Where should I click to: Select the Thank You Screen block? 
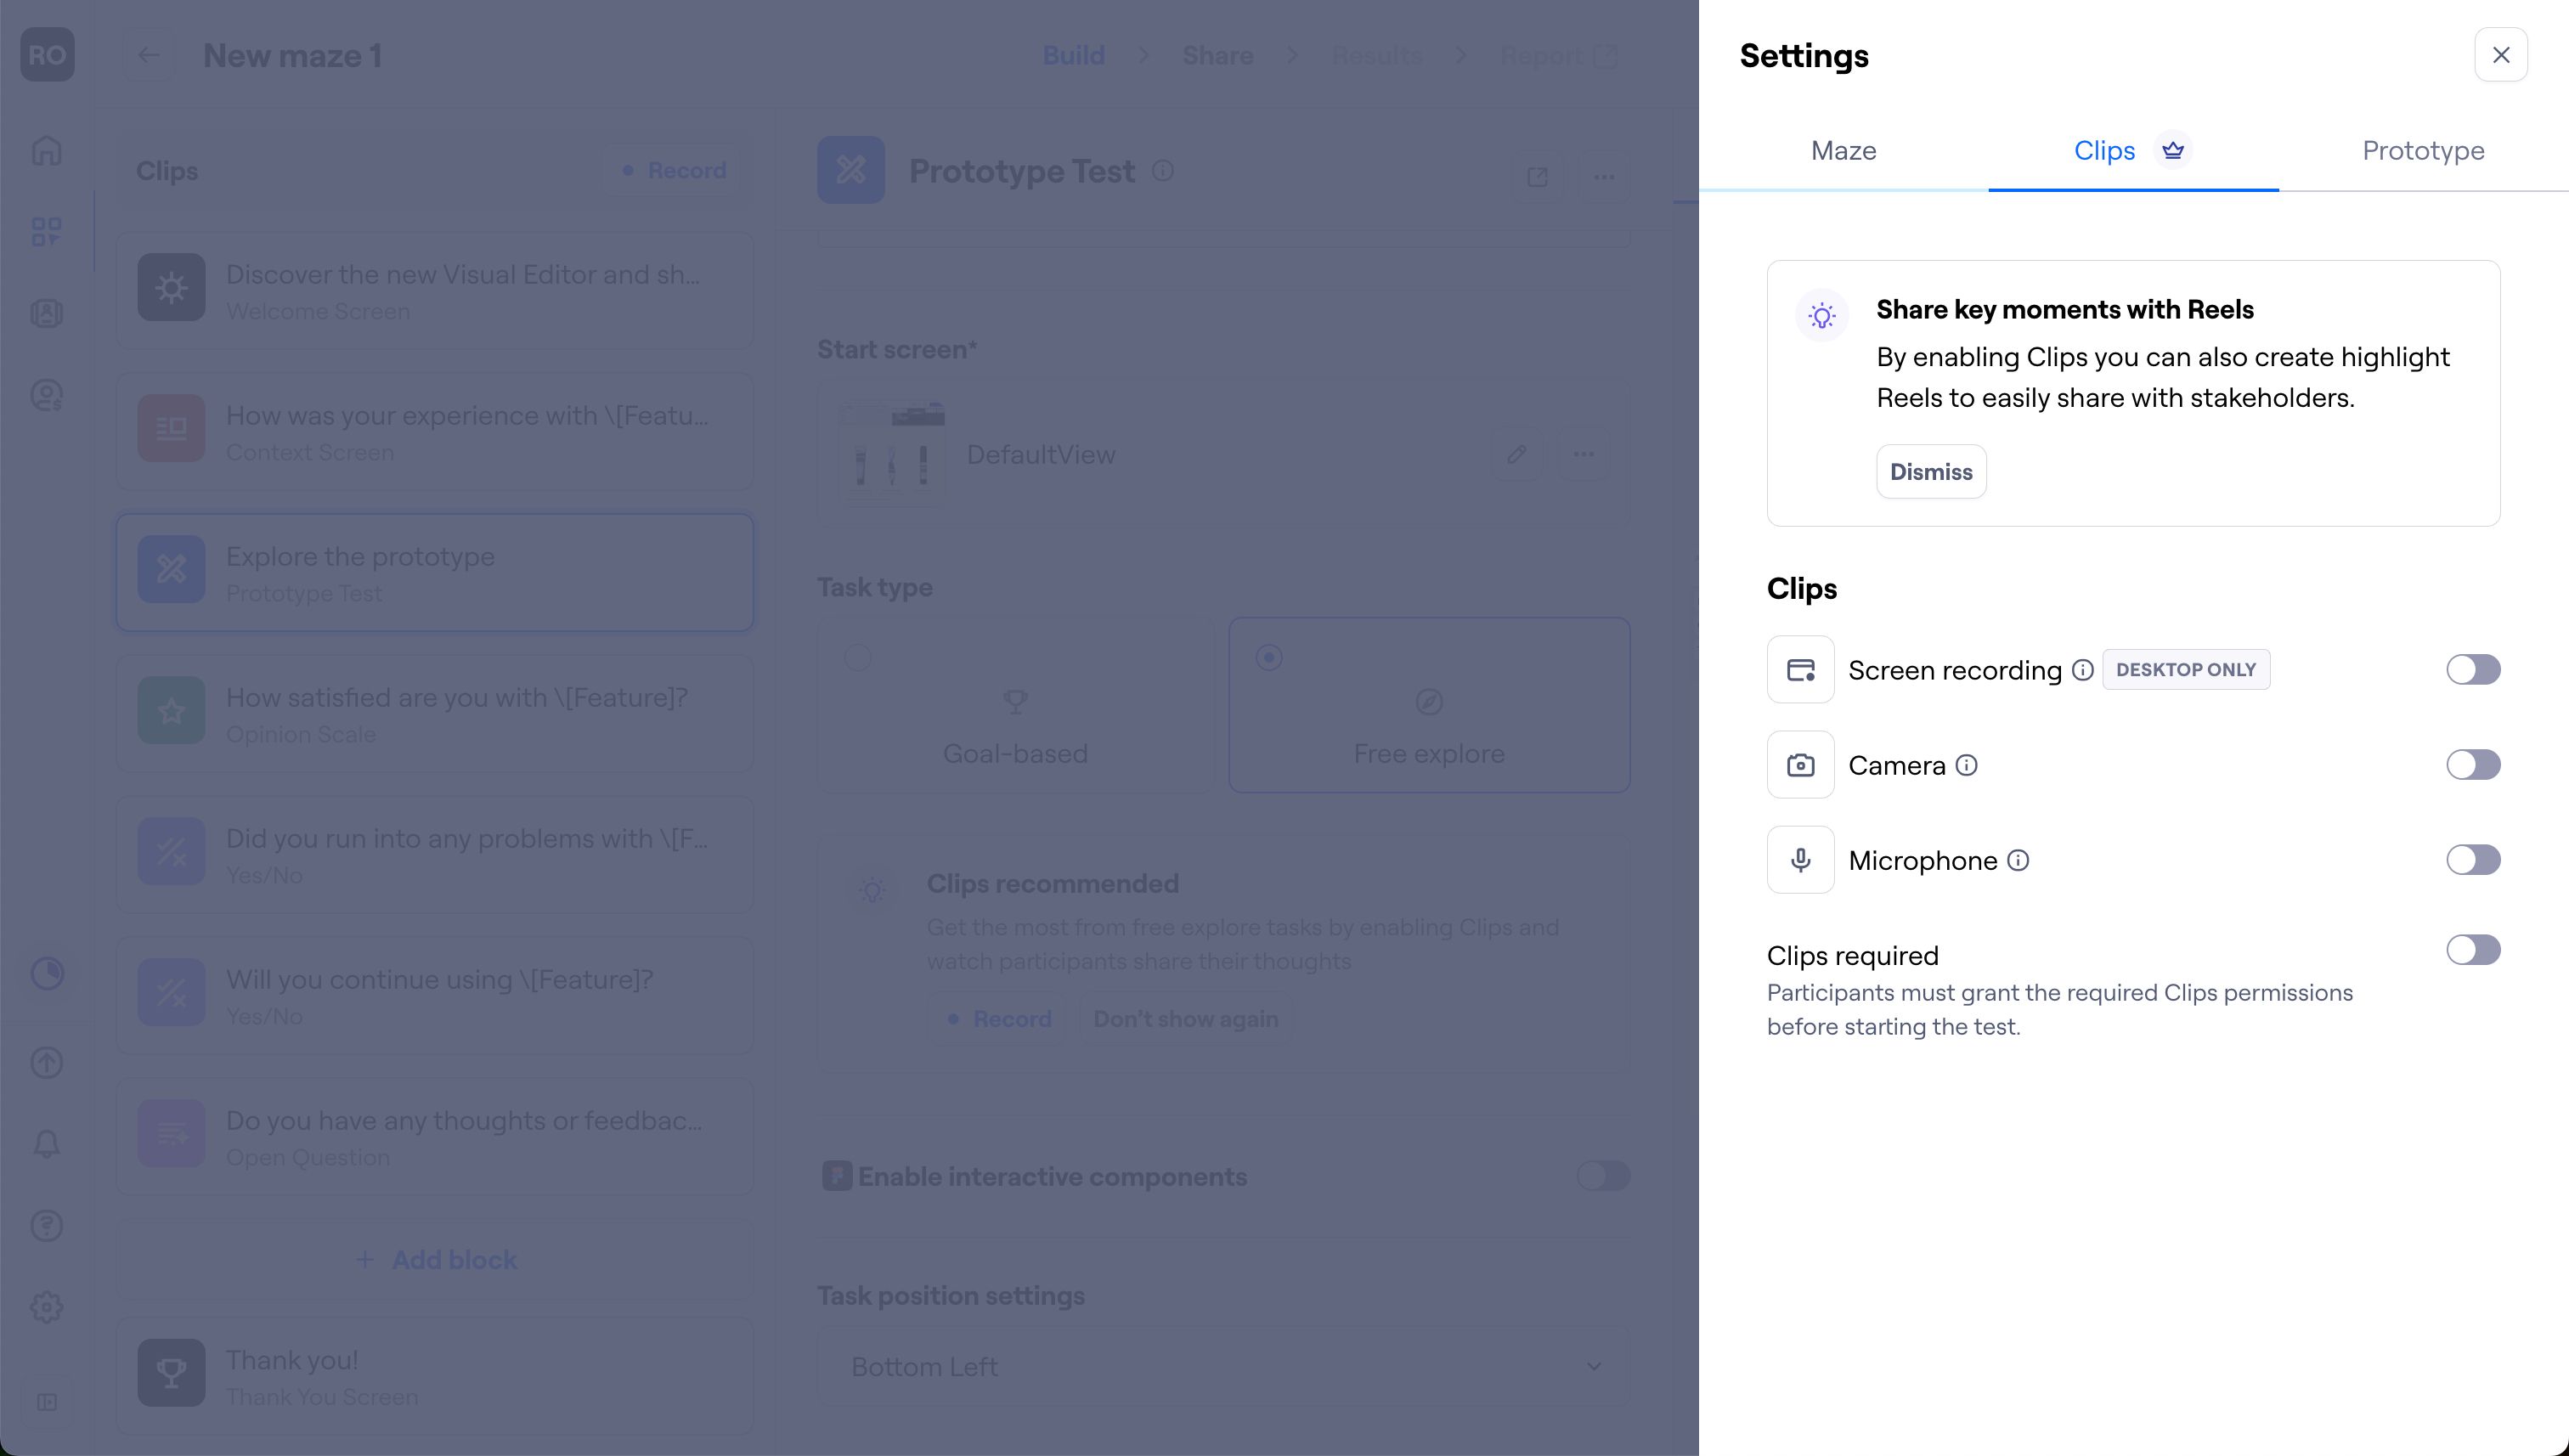point(434,1376)
